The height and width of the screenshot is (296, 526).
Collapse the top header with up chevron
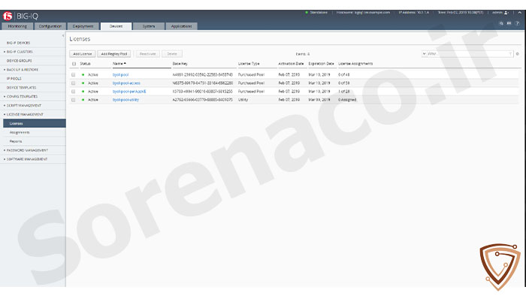click(520, 13)
